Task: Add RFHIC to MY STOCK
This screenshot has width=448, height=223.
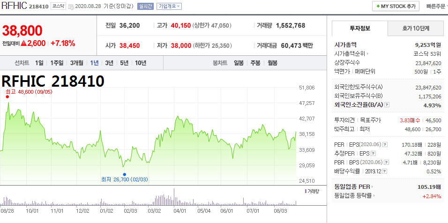Action: pyautogui.click(x=396, y=6)
